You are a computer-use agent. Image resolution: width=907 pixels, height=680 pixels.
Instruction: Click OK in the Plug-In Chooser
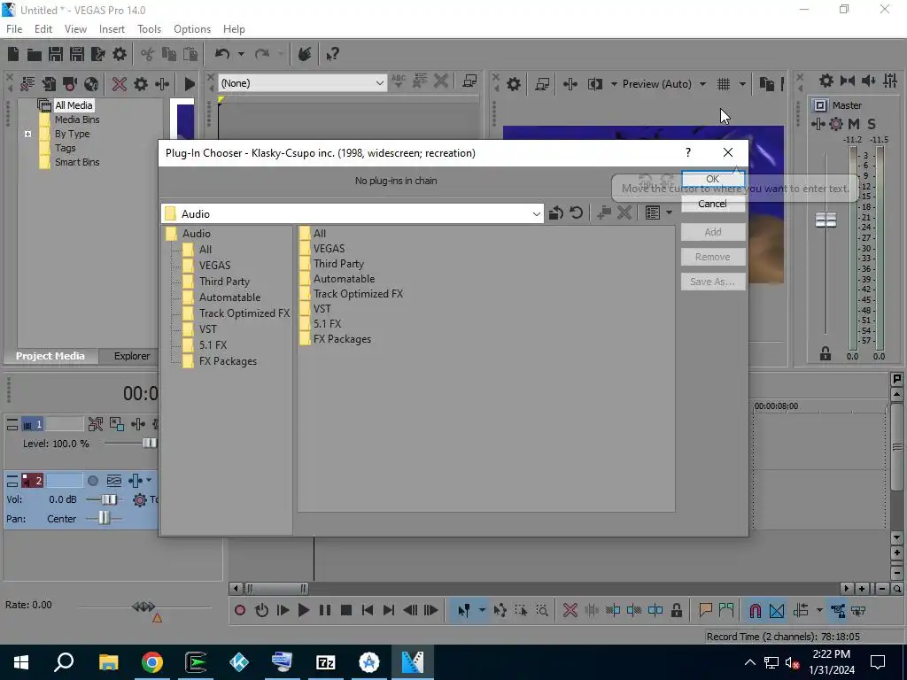tap(713, 179)
